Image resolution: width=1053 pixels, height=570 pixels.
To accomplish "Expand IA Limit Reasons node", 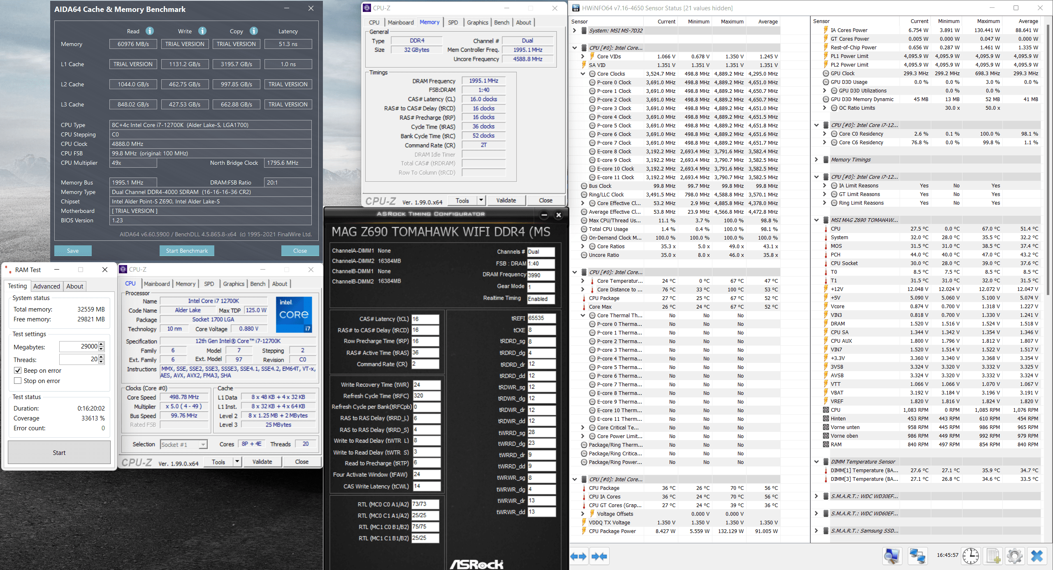I will coord(825,186).
